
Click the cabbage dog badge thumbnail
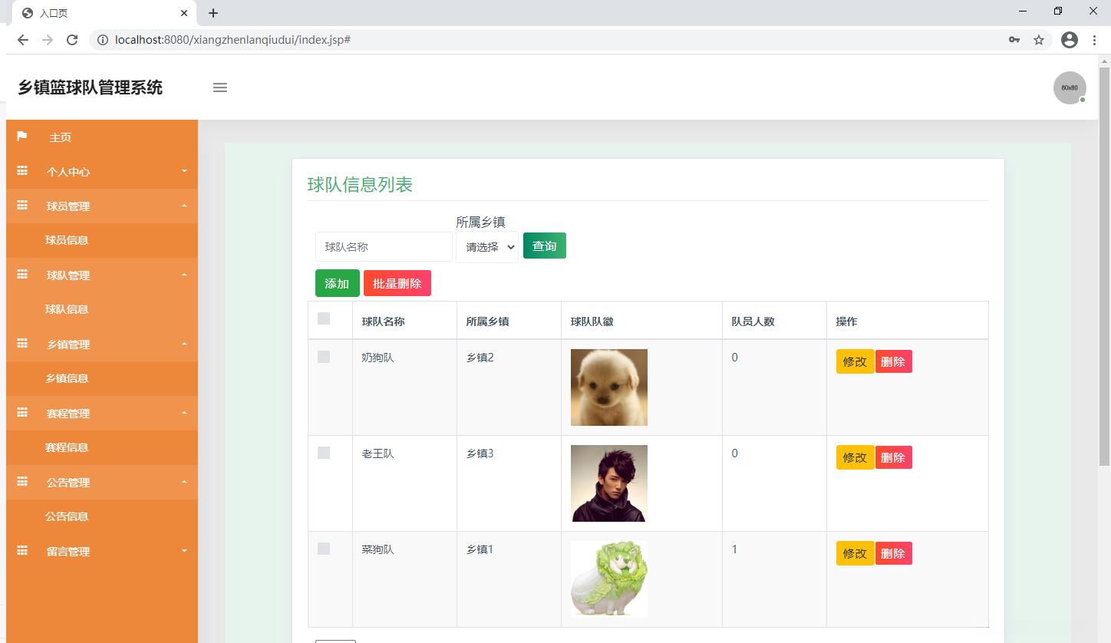coord(609,579)
